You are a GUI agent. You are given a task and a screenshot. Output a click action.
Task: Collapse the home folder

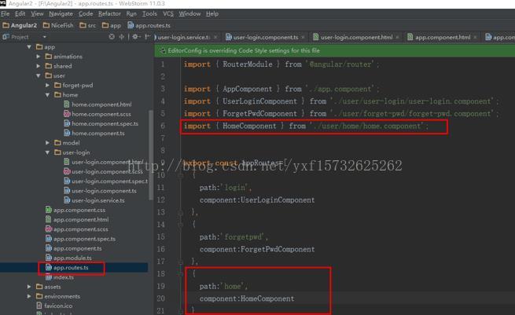click(48, 95)
